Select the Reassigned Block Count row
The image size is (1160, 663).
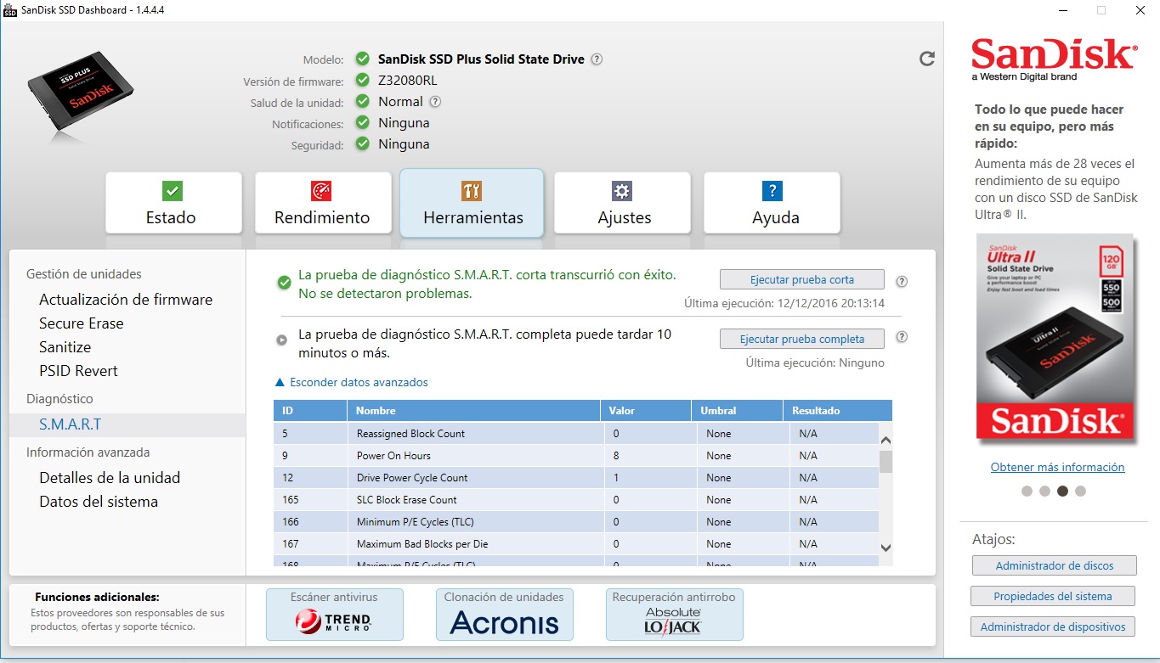tap(576, 434)
